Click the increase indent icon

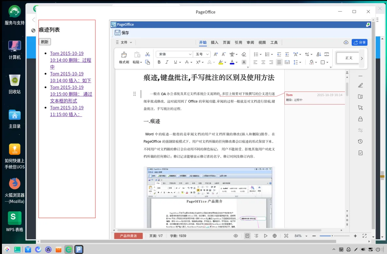point(287,54)
